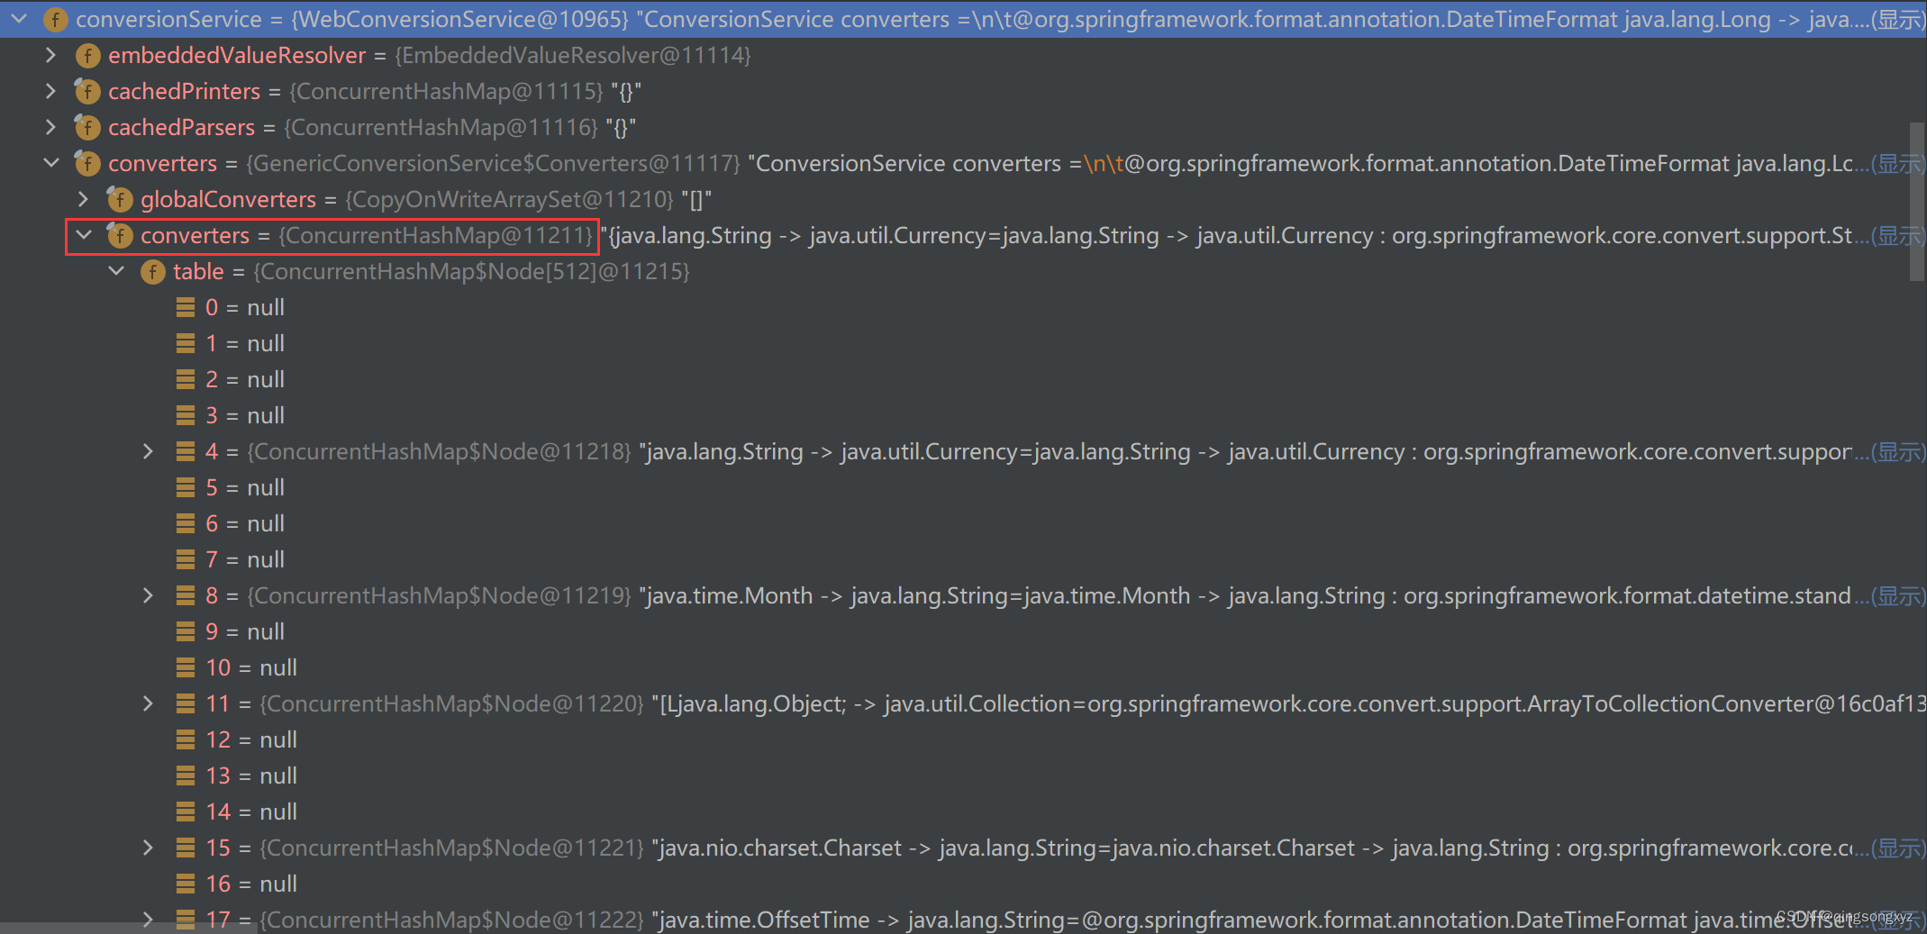The width and height of the screenshot is (1927, 934).
Task: Click the field icon of conversionService
Action: (55, 19)
